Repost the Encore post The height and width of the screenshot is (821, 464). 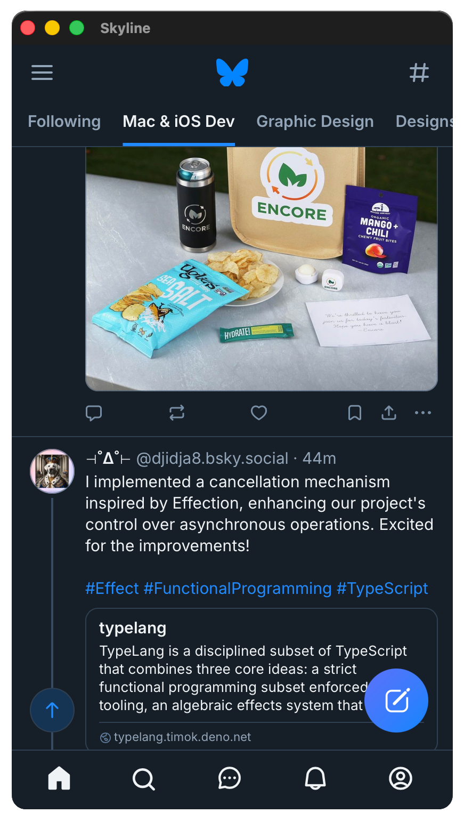pos(177,413)
